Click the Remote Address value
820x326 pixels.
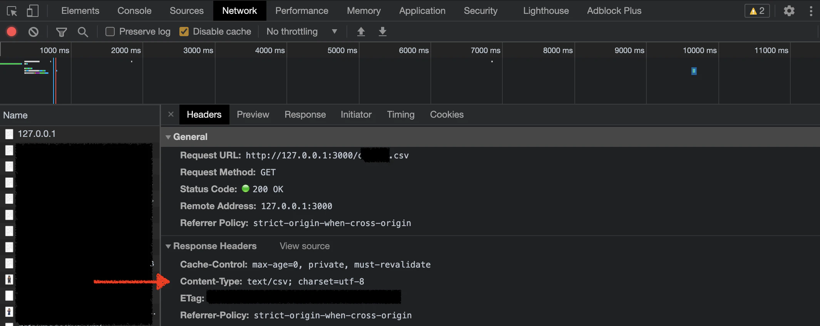pos(296,206)
